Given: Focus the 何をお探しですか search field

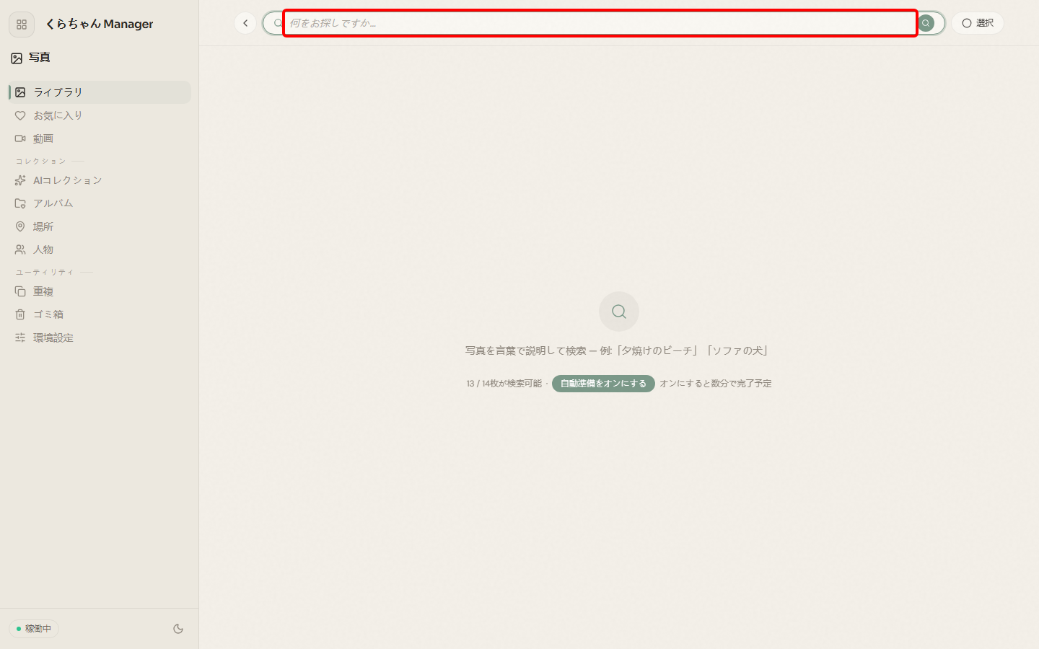Looking at the screenshot, I should 600,23.
